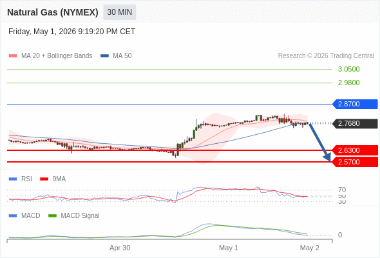Toggle the 9MA legend entry
The image size is (380, 258).
[53, 179]
